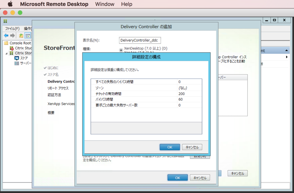The image size is (294, 193).
Task: Select the 要求ごとの最大失敗サーバー数 row
Action: [x=146, y=105]
